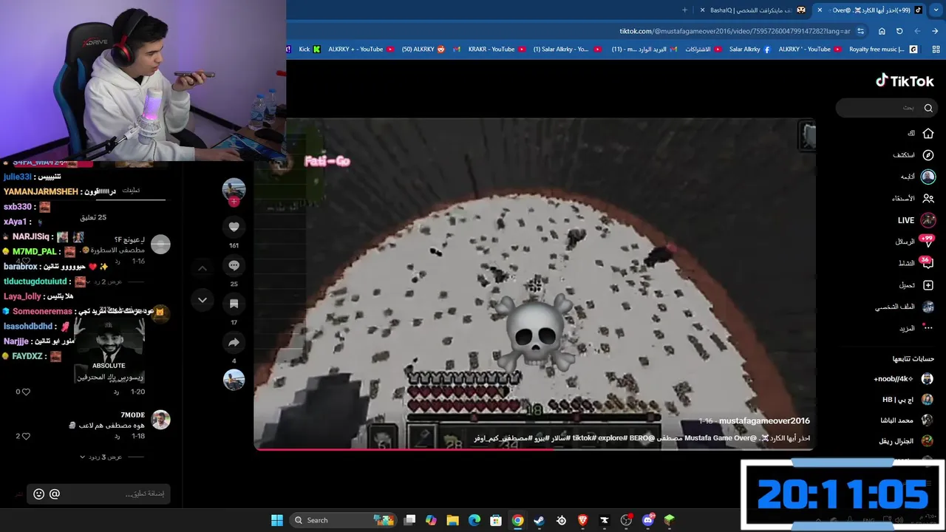Open the KRAKR - YouTube bookmark
Screen dimensions: 946x532
click(496, 50)
